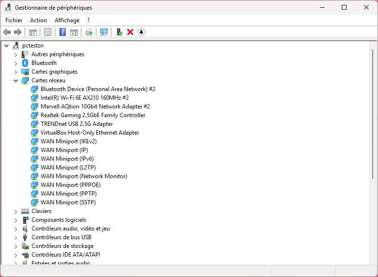Maximize the Gestionnaire de périphériques window
This screenshot has width=378, height=277.
point(344,7)
